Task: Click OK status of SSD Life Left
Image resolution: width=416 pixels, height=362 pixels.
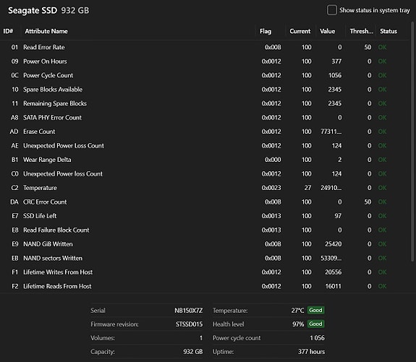Action: pyautogui.click(x=382, y=216)
